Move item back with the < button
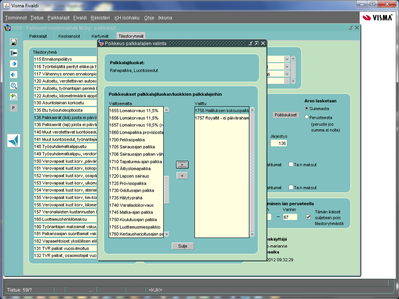The height and width of the screenshot is (299, 399). pos(182,175)
